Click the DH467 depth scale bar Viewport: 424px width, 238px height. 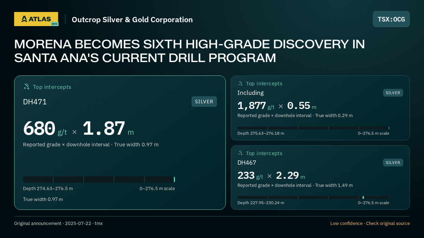click(313, 197)
